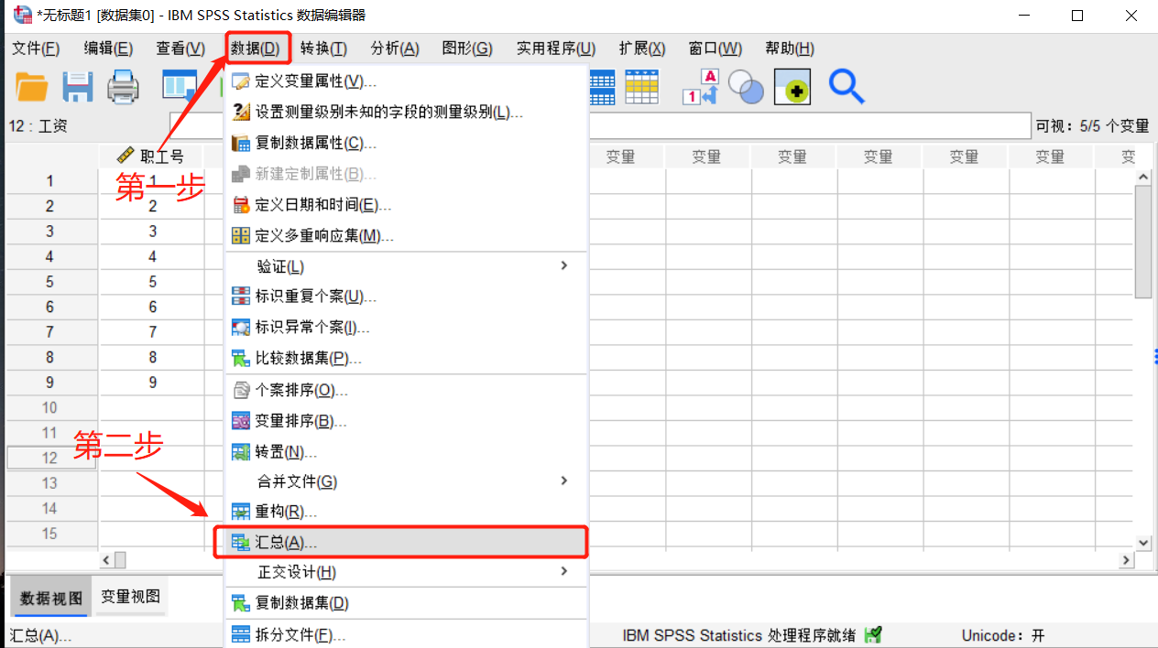Choose 比较数据集(P)... menu item
Viewport: 1158px width, 648px height.
click(406, 358)
